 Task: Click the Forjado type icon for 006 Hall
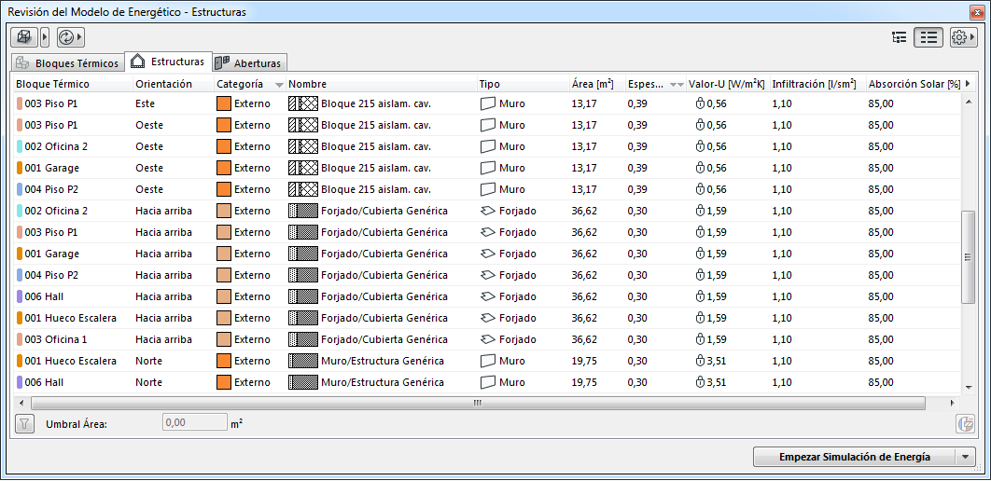487,296
